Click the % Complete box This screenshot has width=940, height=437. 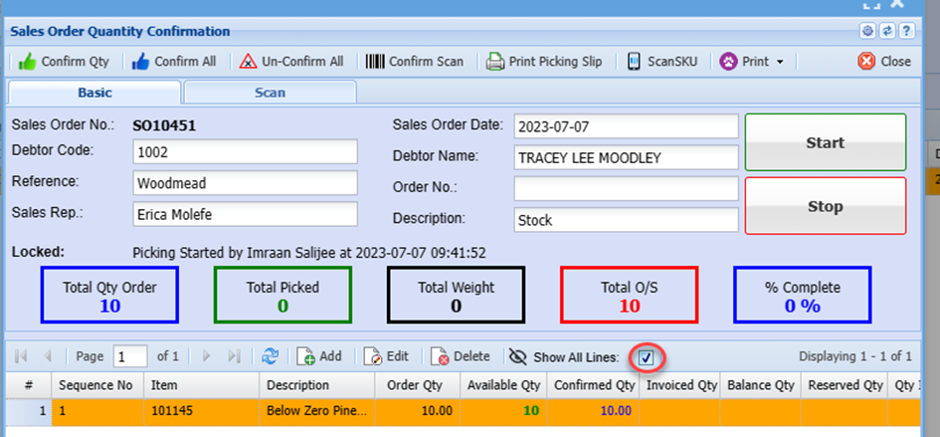point(803,296)
